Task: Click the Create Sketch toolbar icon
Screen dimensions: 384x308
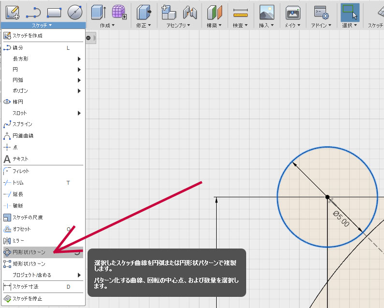Action: pos(12,11)
